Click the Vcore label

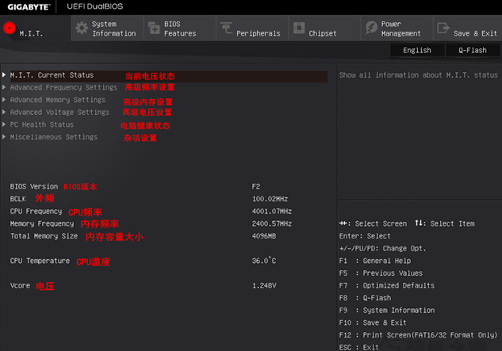click(20, 285)
